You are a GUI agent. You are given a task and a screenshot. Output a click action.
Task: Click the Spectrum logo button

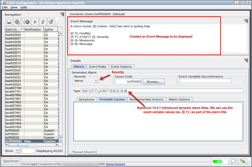pos(11,161)
